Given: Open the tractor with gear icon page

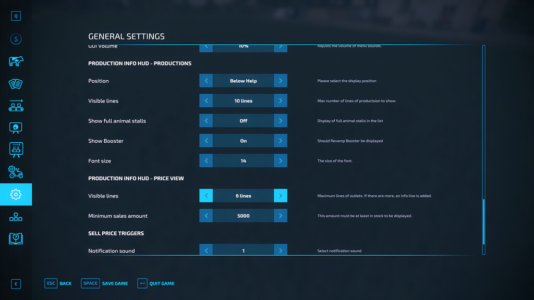Looking at the screenshot, I should [16, 172].
